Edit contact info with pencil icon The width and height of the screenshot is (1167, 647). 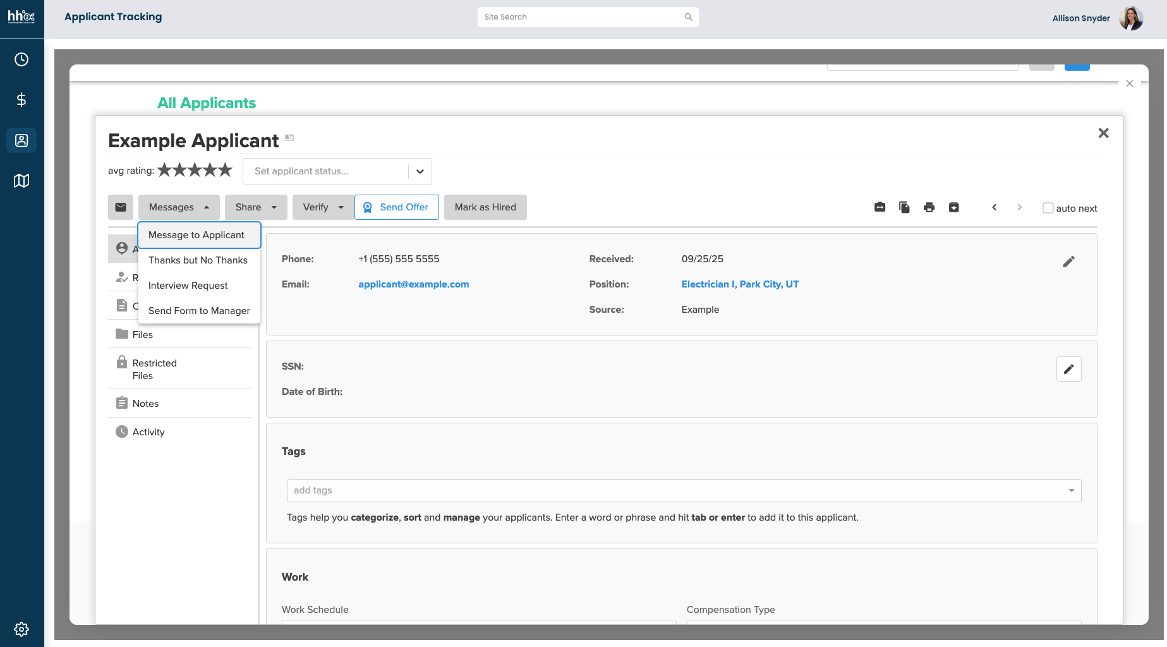coord(1068,262)
